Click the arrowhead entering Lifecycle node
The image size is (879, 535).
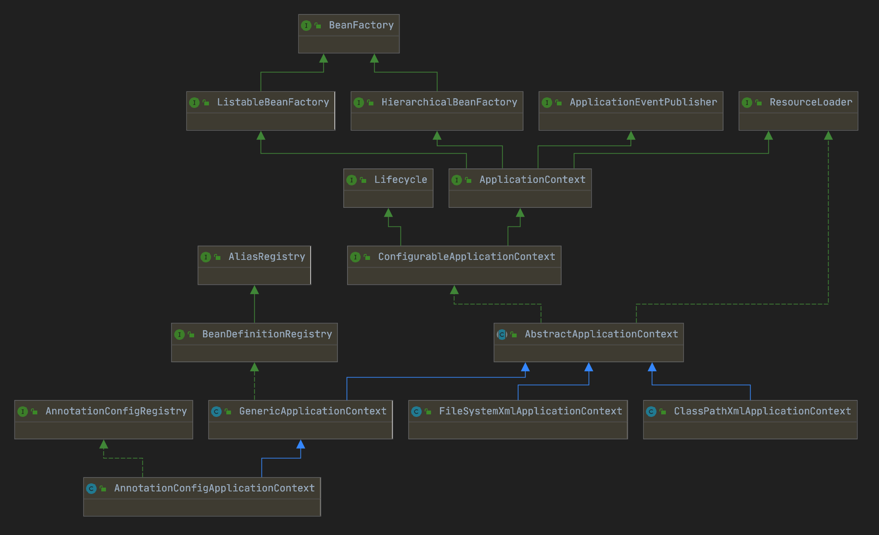pyautogui.click(x=388, y=213)
